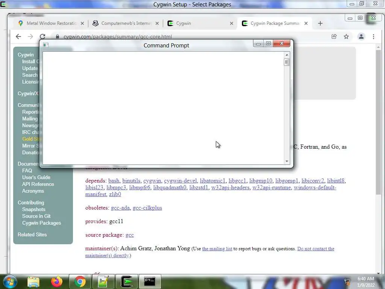Maximize the Command Prompt window
This screenshot has width=385, height=289.
[x=268, y=44]
